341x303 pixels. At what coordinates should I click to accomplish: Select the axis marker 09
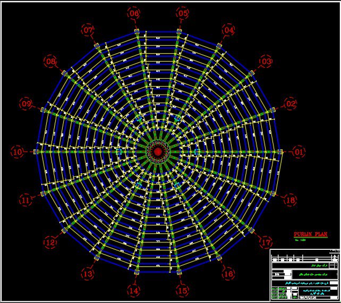tap(26, 104)
